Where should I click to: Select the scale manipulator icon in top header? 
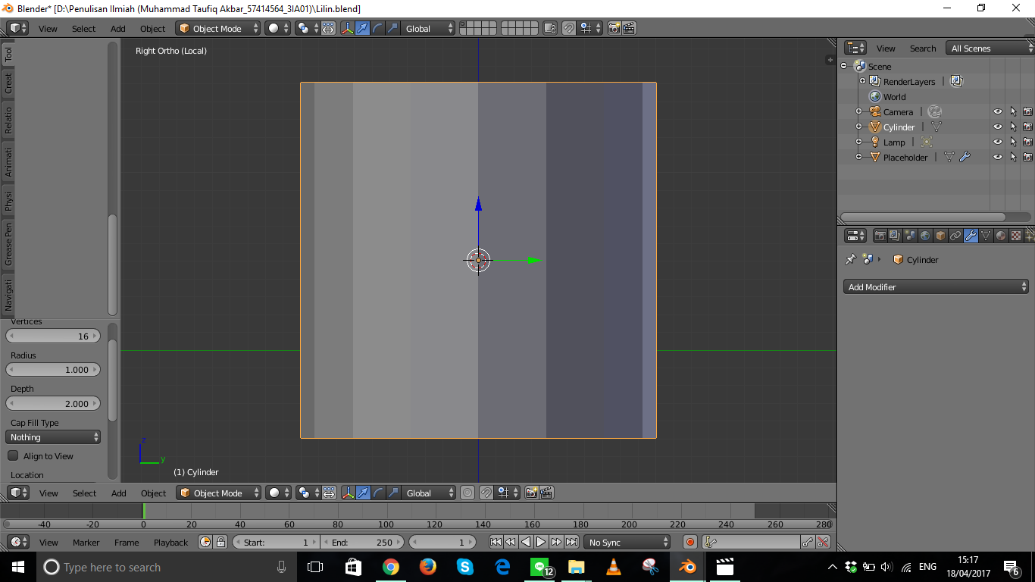click(x=392, y=28)
